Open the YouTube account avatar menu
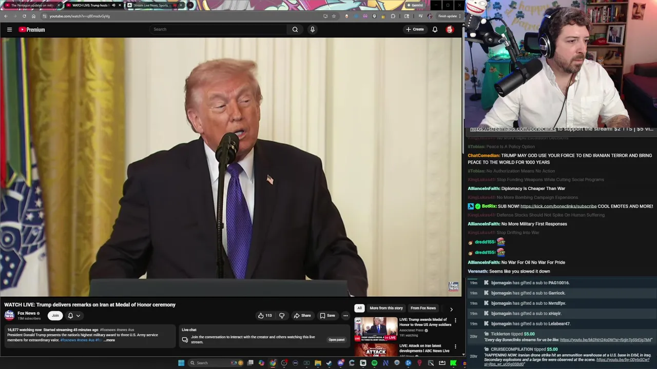The width and height of the screenshot is (657, 369). [x=450, y=29]
